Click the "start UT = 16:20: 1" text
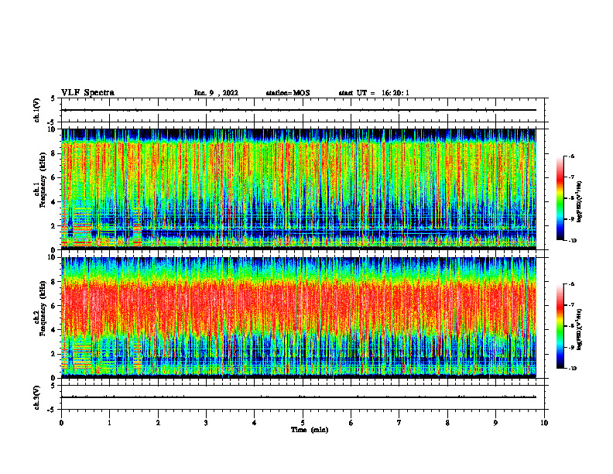Image resolution: width=613 pixels, height=474 pixels. point(374,93)
